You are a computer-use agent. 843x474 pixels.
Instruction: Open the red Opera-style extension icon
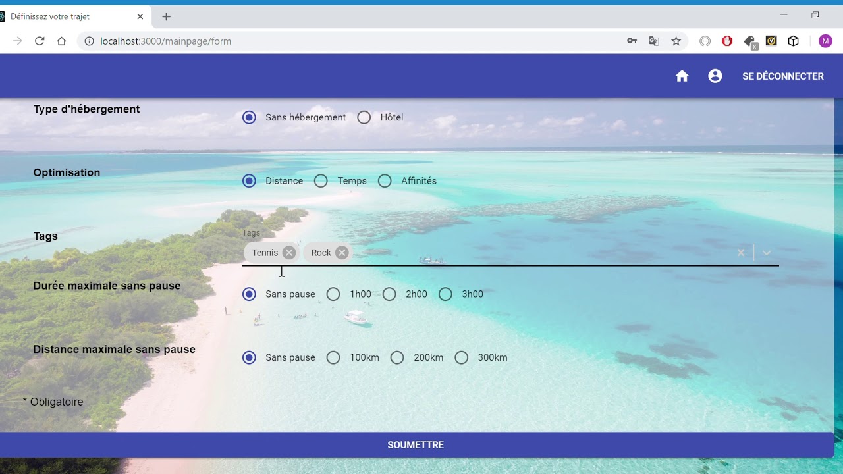click(727, 41)
